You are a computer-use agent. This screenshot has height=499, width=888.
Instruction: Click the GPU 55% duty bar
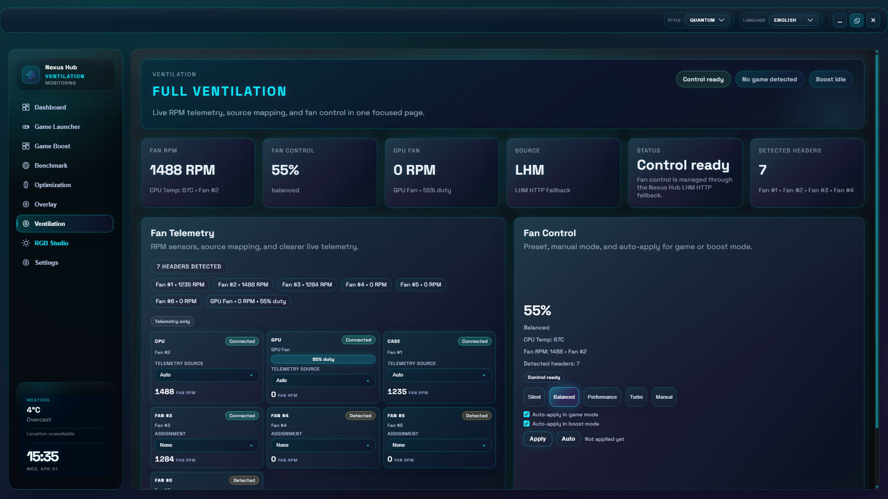323,359
